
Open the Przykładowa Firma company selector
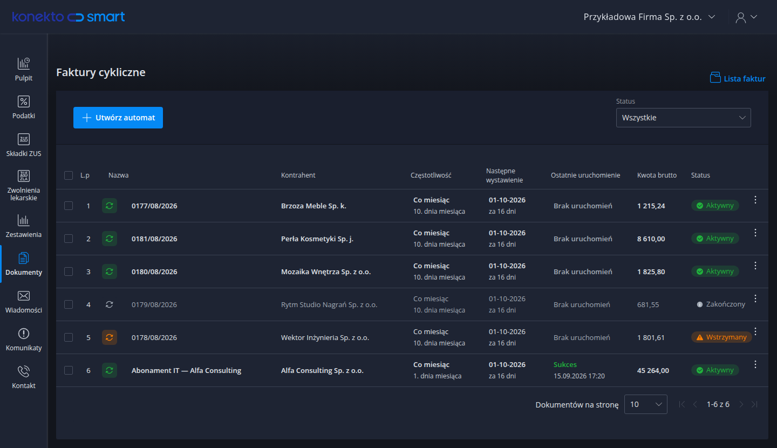point(650,17)
